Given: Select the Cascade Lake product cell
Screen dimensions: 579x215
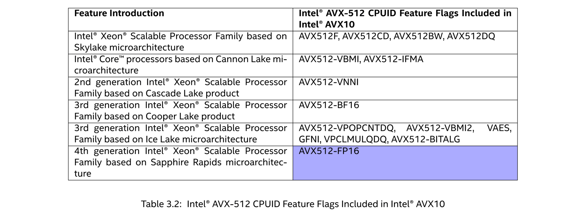Looking at the screenshot, I should tap(180, 88).
